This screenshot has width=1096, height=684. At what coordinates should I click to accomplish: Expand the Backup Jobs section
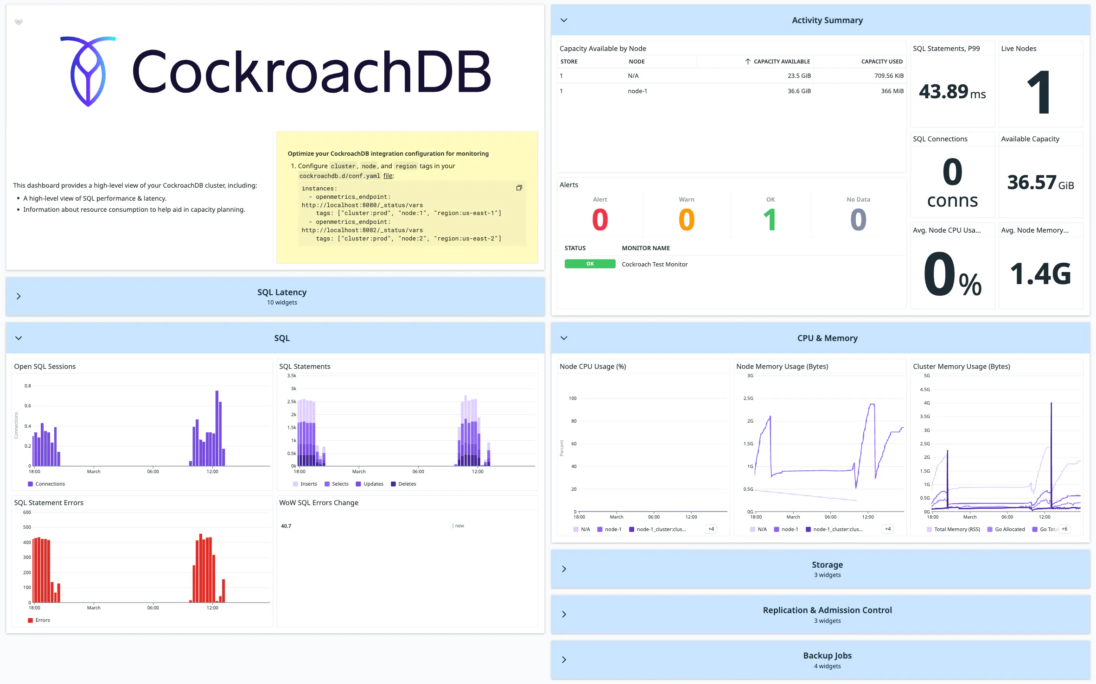(x=564, y=659)
